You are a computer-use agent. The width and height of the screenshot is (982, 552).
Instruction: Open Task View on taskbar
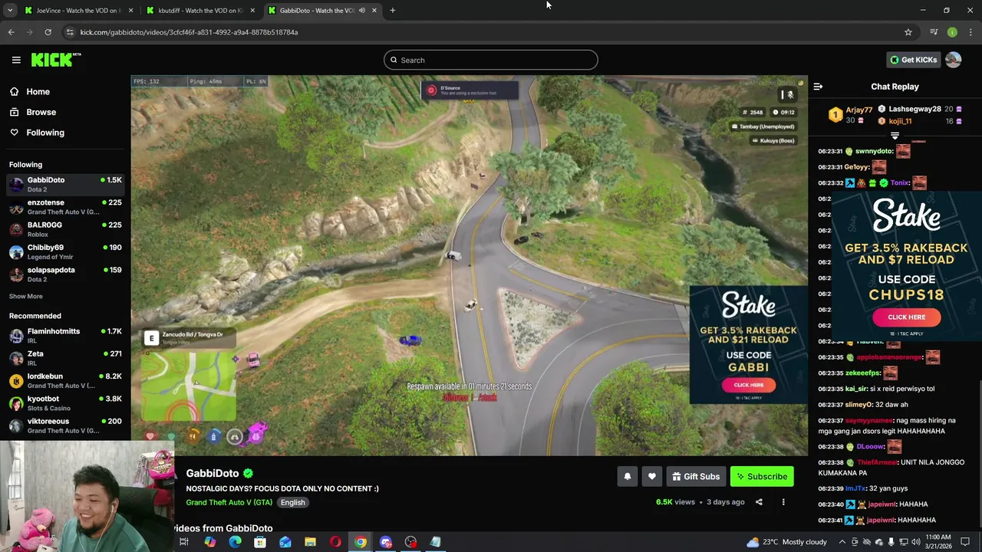tap(184, 542)
